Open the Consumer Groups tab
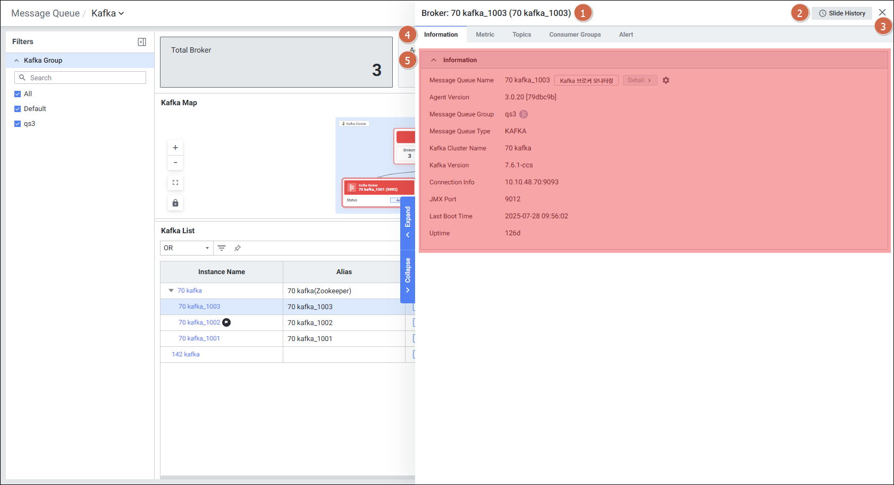894x485 pixels. (x=575, y=35)
